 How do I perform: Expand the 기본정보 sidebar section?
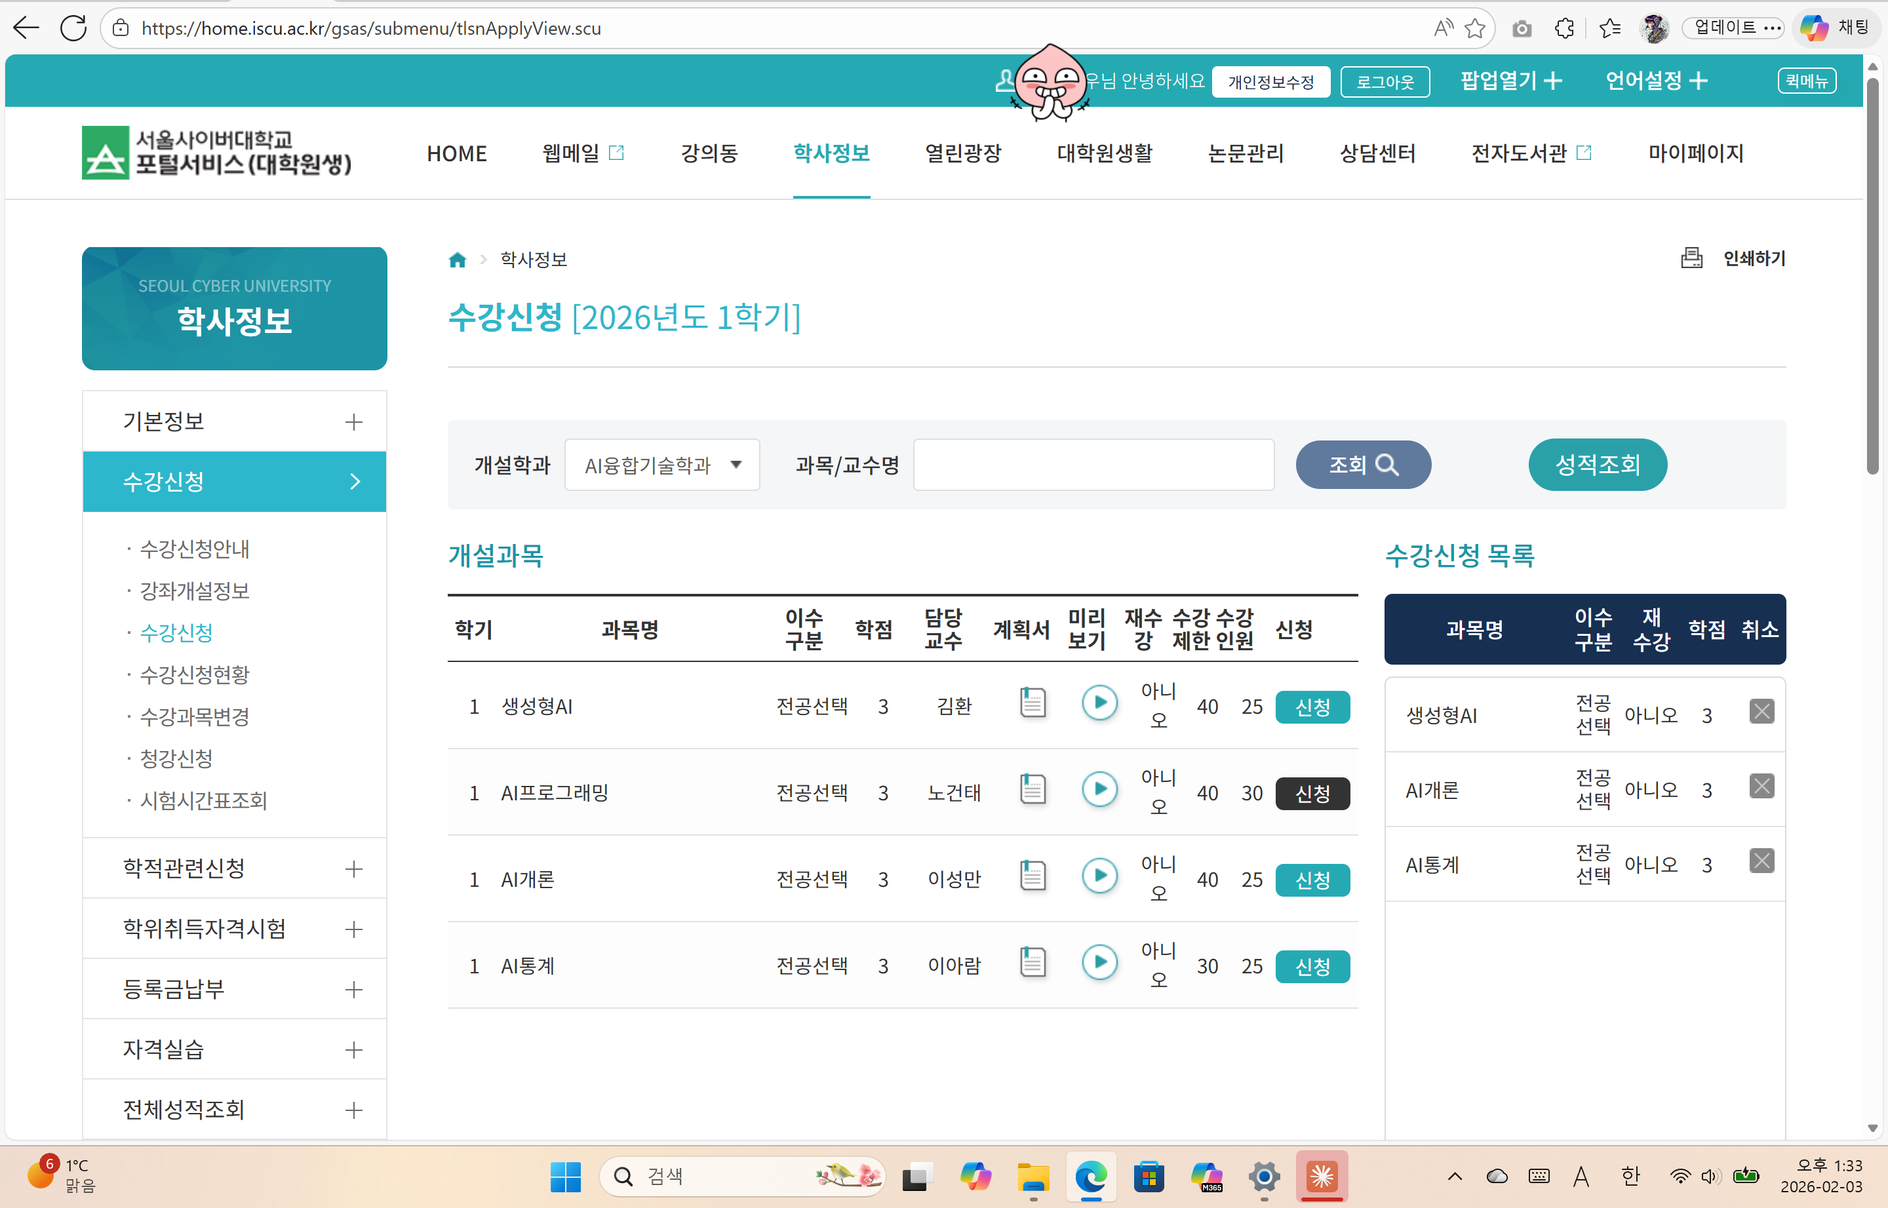pos(353,422)
